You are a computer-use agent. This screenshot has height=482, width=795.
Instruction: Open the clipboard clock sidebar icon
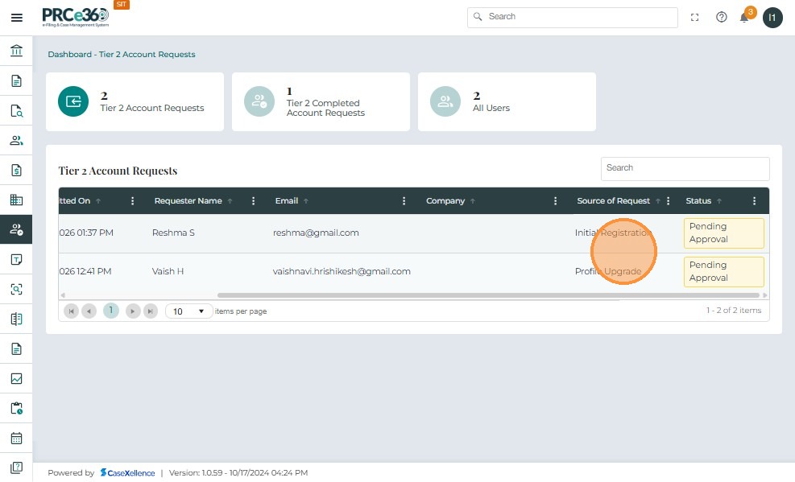16,408
